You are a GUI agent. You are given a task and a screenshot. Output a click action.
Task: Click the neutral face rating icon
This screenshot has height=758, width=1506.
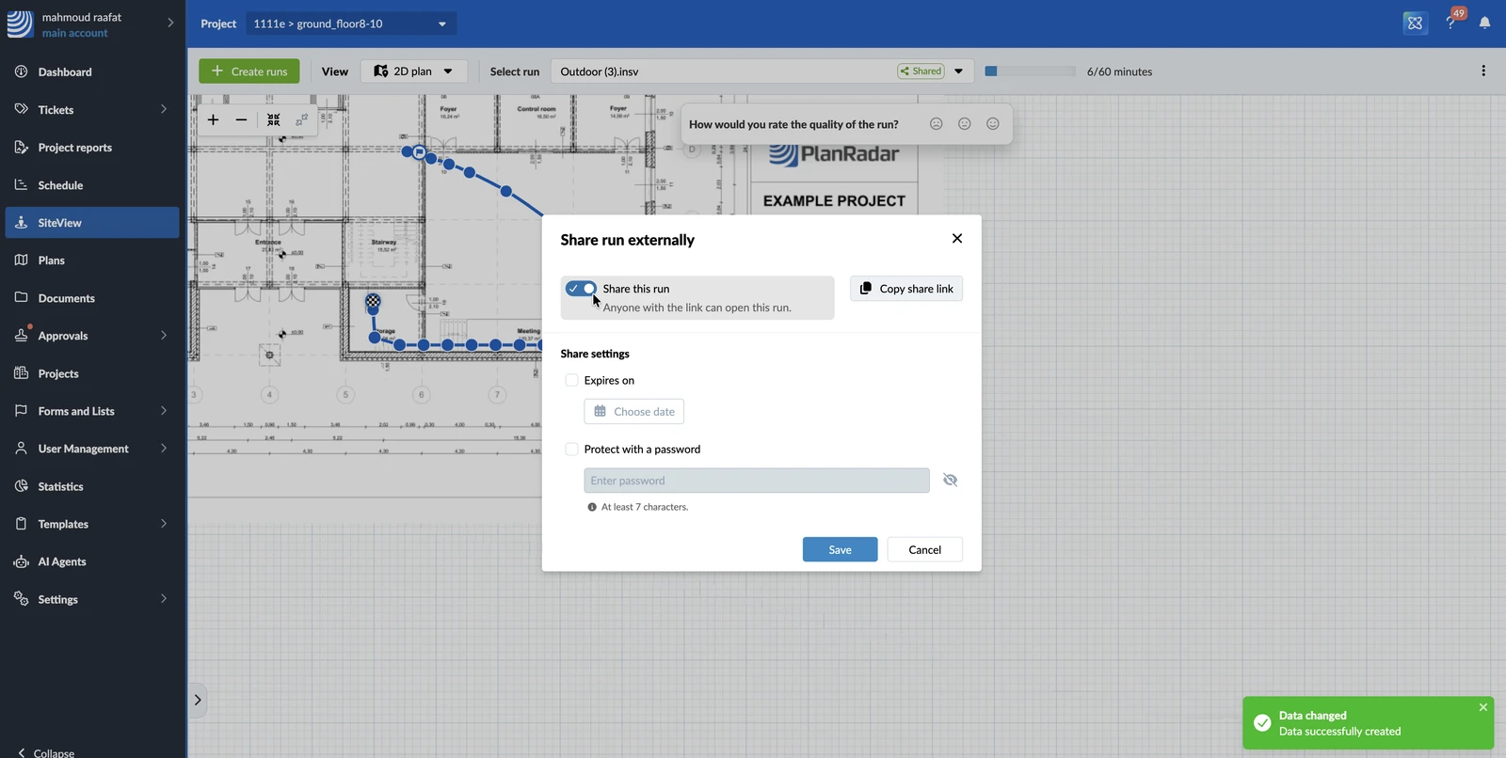[965, 124]
